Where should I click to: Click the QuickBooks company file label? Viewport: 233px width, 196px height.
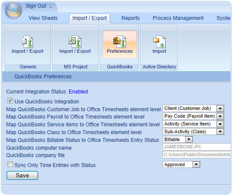[x=35, y=155]
